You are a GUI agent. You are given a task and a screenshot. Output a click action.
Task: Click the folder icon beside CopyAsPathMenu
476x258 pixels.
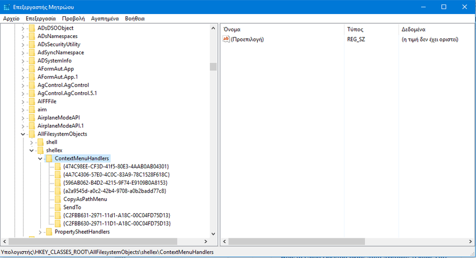tap(58, 199)
